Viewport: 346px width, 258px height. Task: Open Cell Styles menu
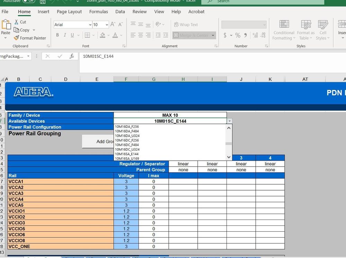[x=322, y=30]
